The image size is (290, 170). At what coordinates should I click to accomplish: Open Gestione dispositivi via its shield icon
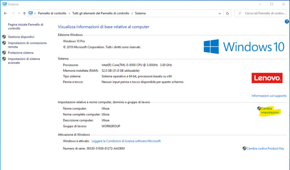pos(4,37)
